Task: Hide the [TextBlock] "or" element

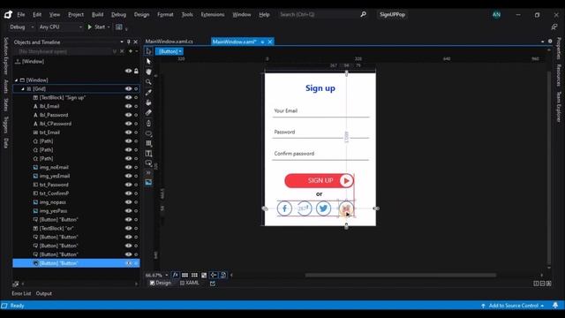Action: tap(128, 228)
